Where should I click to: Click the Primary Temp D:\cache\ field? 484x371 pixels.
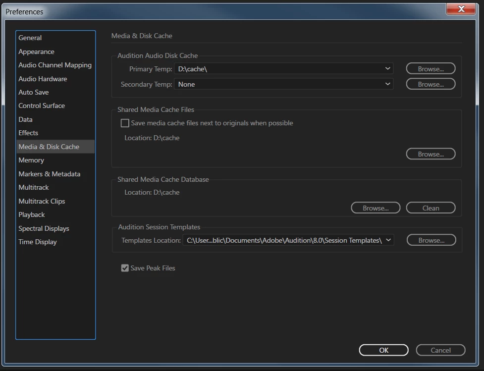coord(284,68)
